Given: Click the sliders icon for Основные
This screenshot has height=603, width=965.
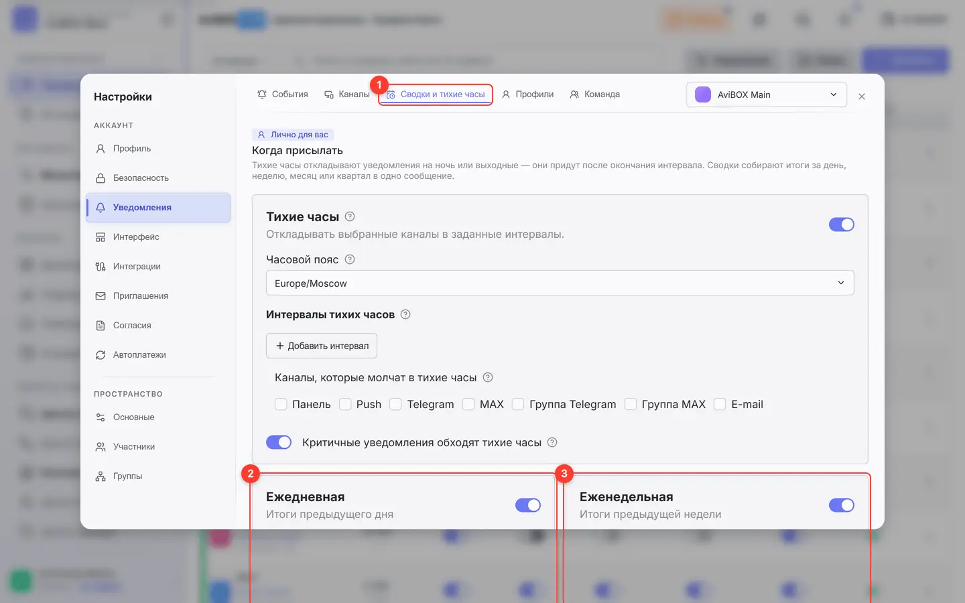Looking at the screenshot, I should [101, 417].
